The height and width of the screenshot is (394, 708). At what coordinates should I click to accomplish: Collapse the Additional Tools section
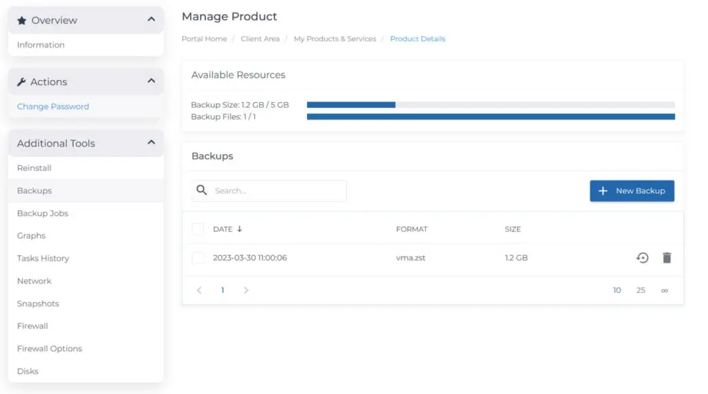click(151, 143)
